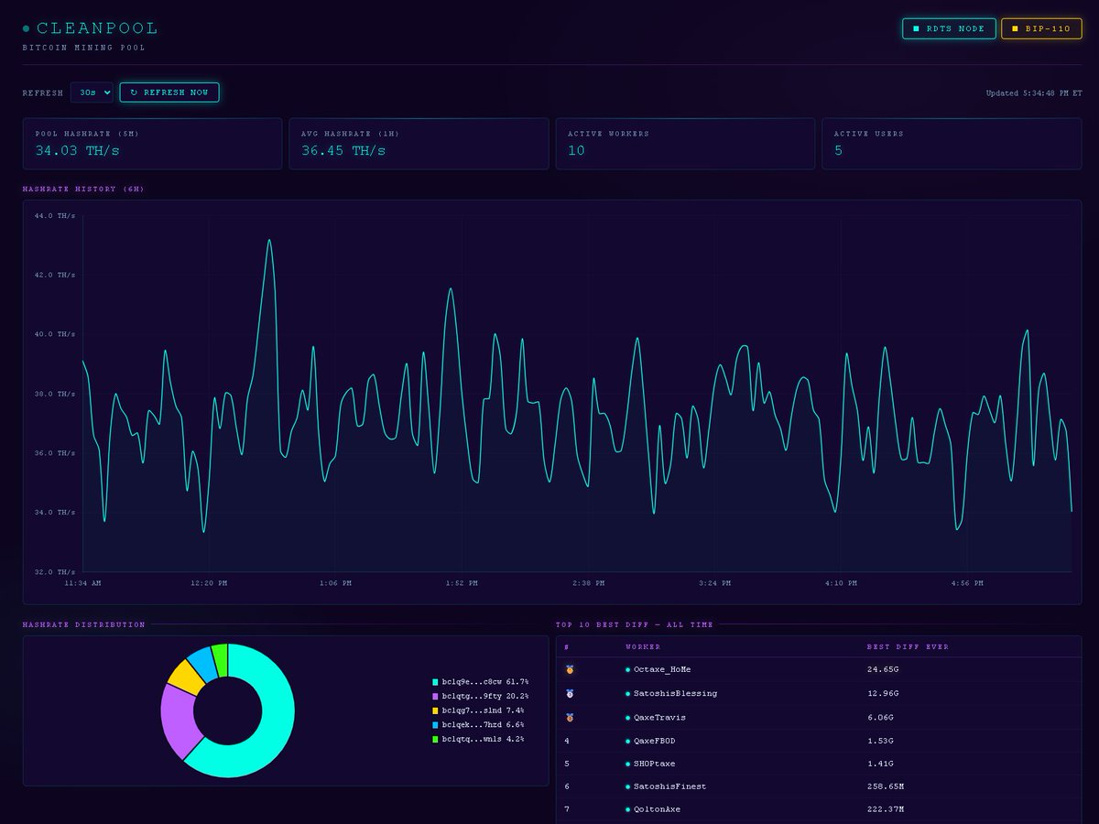Click the purple legend swatch for bc1qtg...9fty
Image resolution: width=1099 pixels, height=824 pixels.
[435, 697]
